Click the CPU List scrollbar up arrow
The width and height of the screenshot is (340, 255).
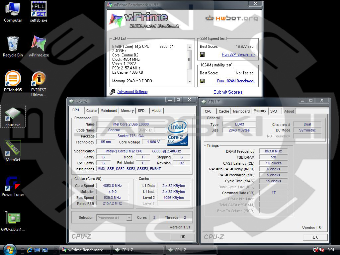coord(190,47)
